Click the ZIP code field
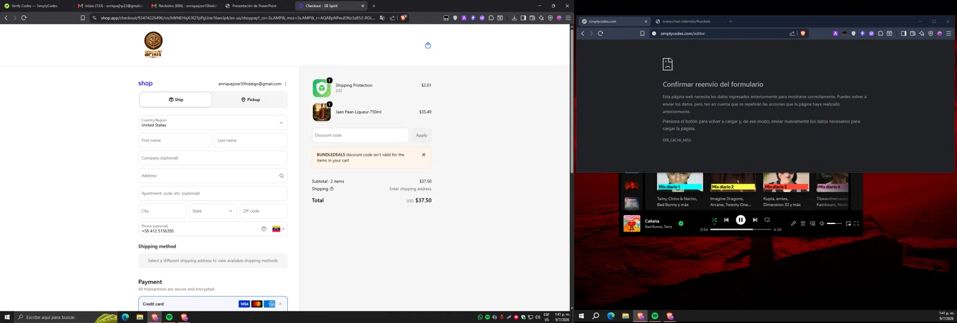Screen dimensions: 957x323 pyautogui.click(x=263, y=211)
